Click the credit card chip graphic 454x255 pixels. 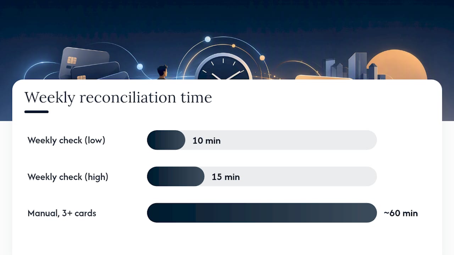[x=72, y=60]
